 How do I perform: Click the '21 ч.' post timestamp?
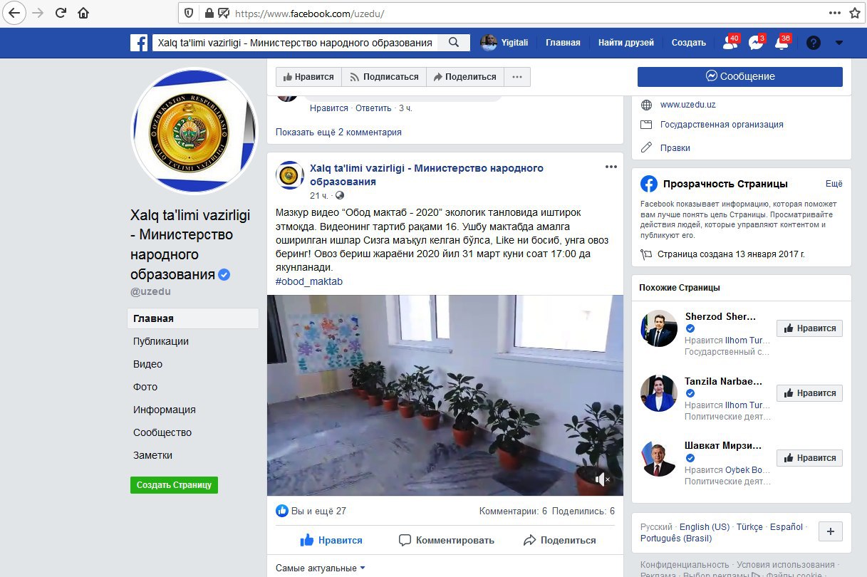tap(318, 195)
